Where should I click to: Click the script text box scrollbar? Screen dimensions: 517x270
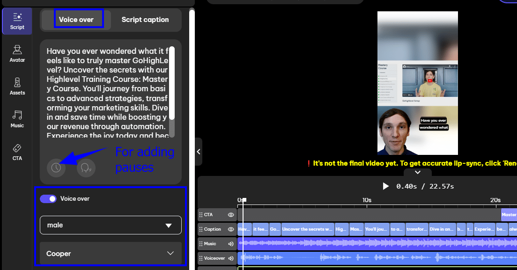pyautogui.click(x=172, y=83)
